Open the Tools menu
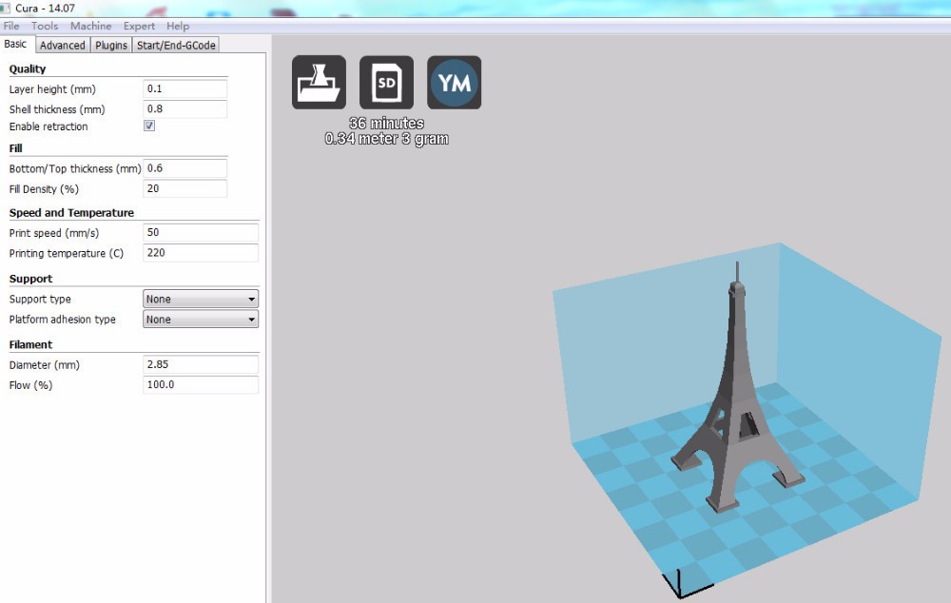The width and height of the screenshot is (951, 603). click(45, 26)
